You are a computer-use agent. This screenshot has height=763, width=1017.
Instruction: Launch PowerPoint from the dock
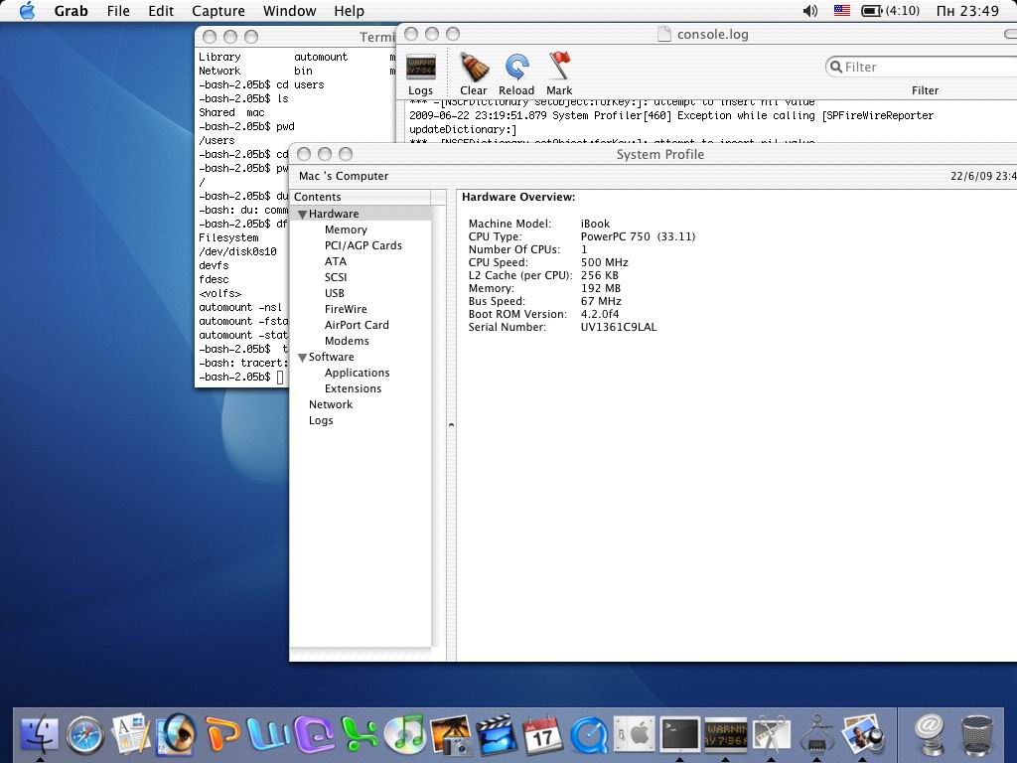221,734
